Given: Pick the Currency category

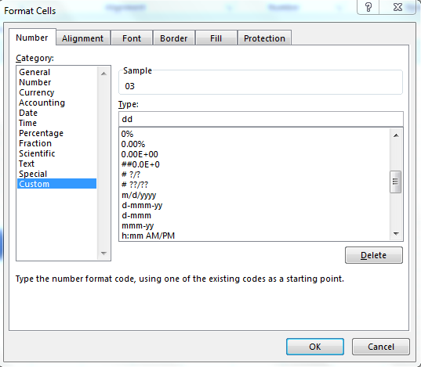Looking at the screenshot, I should pos(56,92).
